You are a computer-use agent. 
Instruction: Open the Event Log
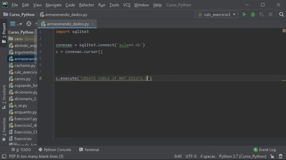(265, 150)
